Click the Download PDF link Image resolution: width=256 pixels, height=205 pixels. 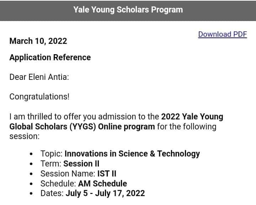pyautogui.click(x=222, y=34)
